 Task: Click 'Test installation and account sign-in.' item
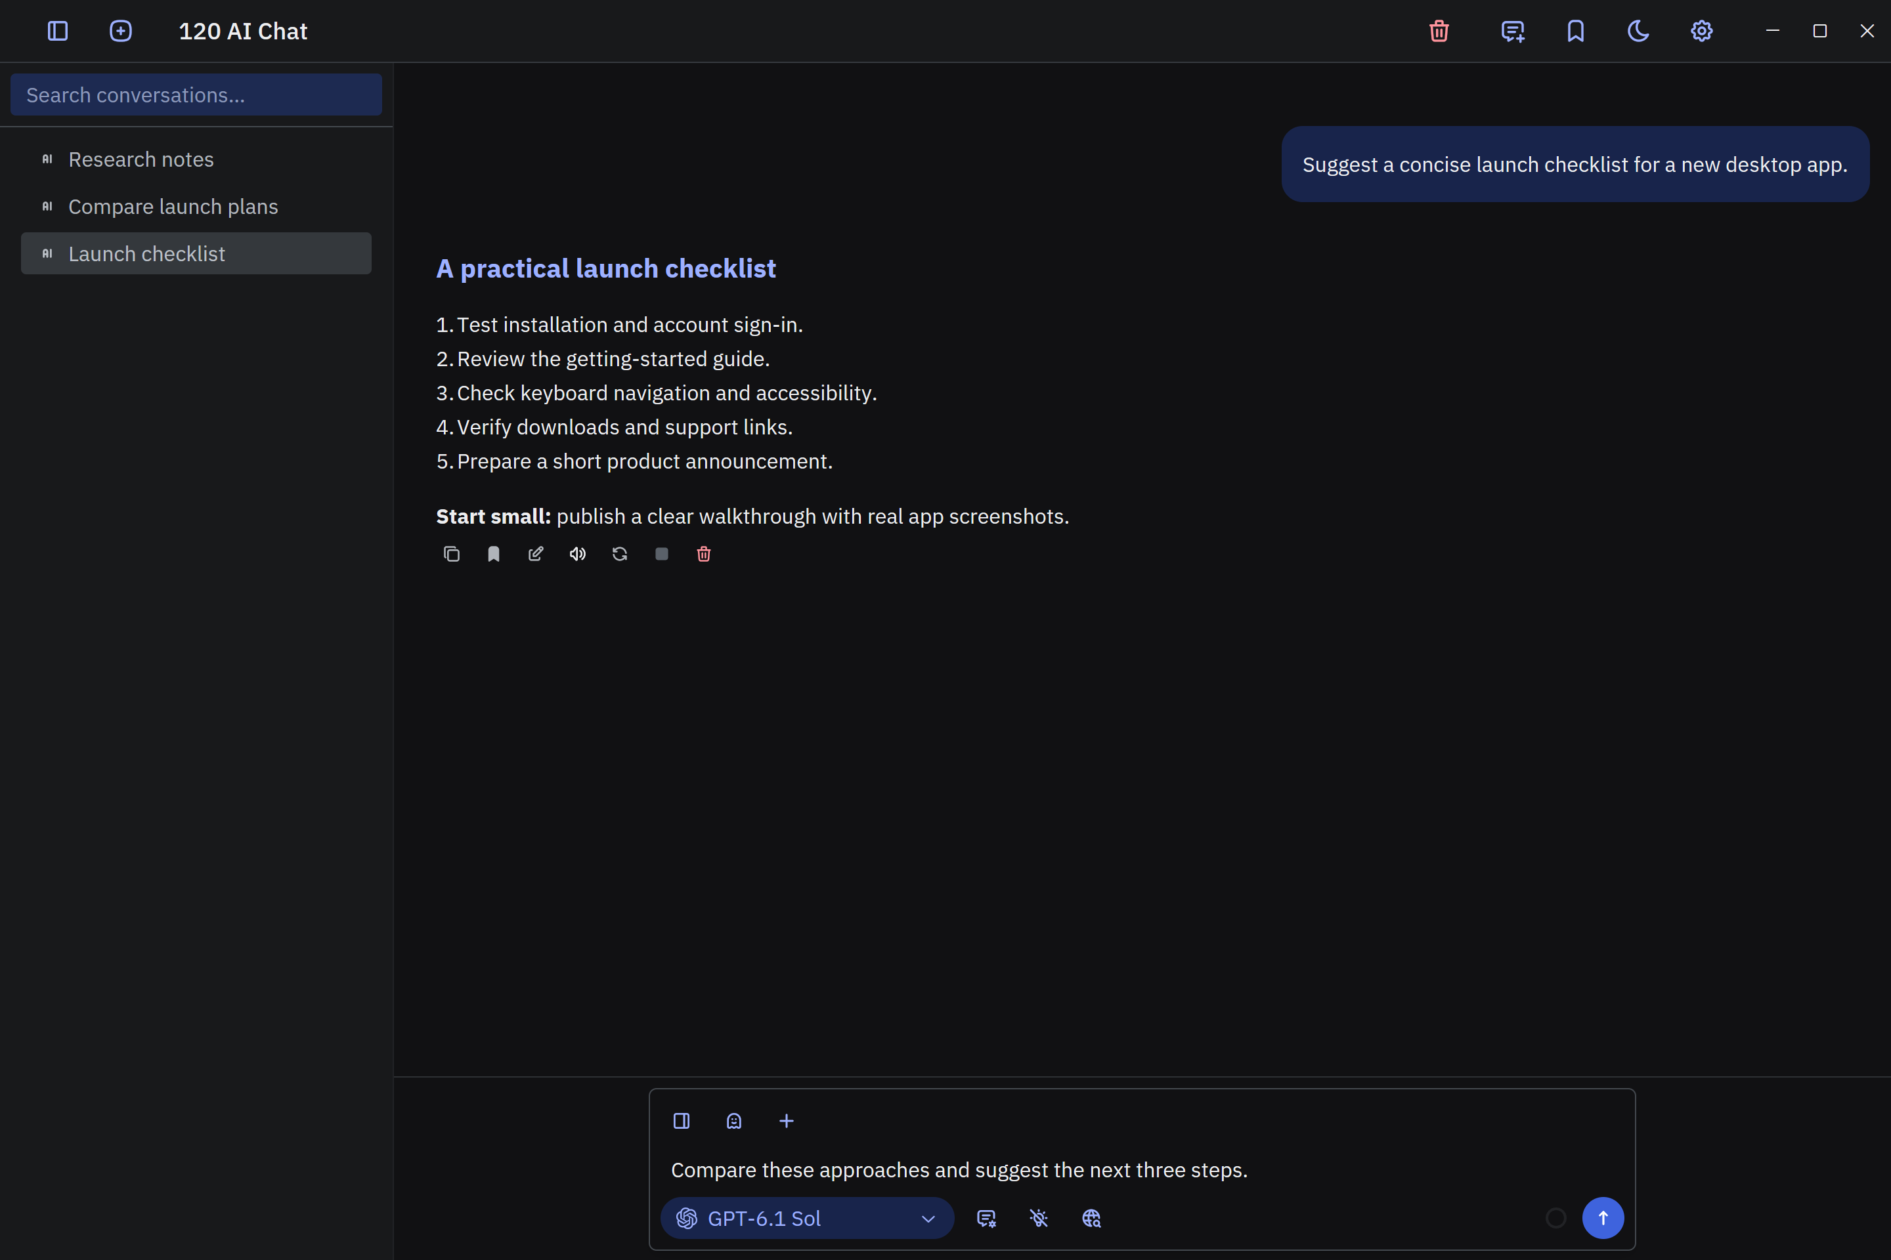[x=630, y=325]
